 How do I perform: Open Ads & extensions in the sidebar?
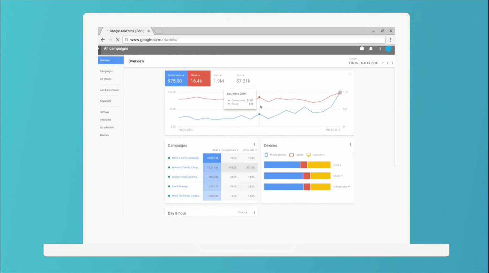(x=109, y=90)
